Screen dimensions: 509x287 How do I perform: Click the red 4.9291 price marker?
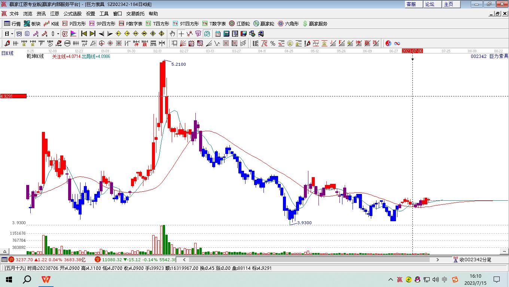[x=13, y=96]
